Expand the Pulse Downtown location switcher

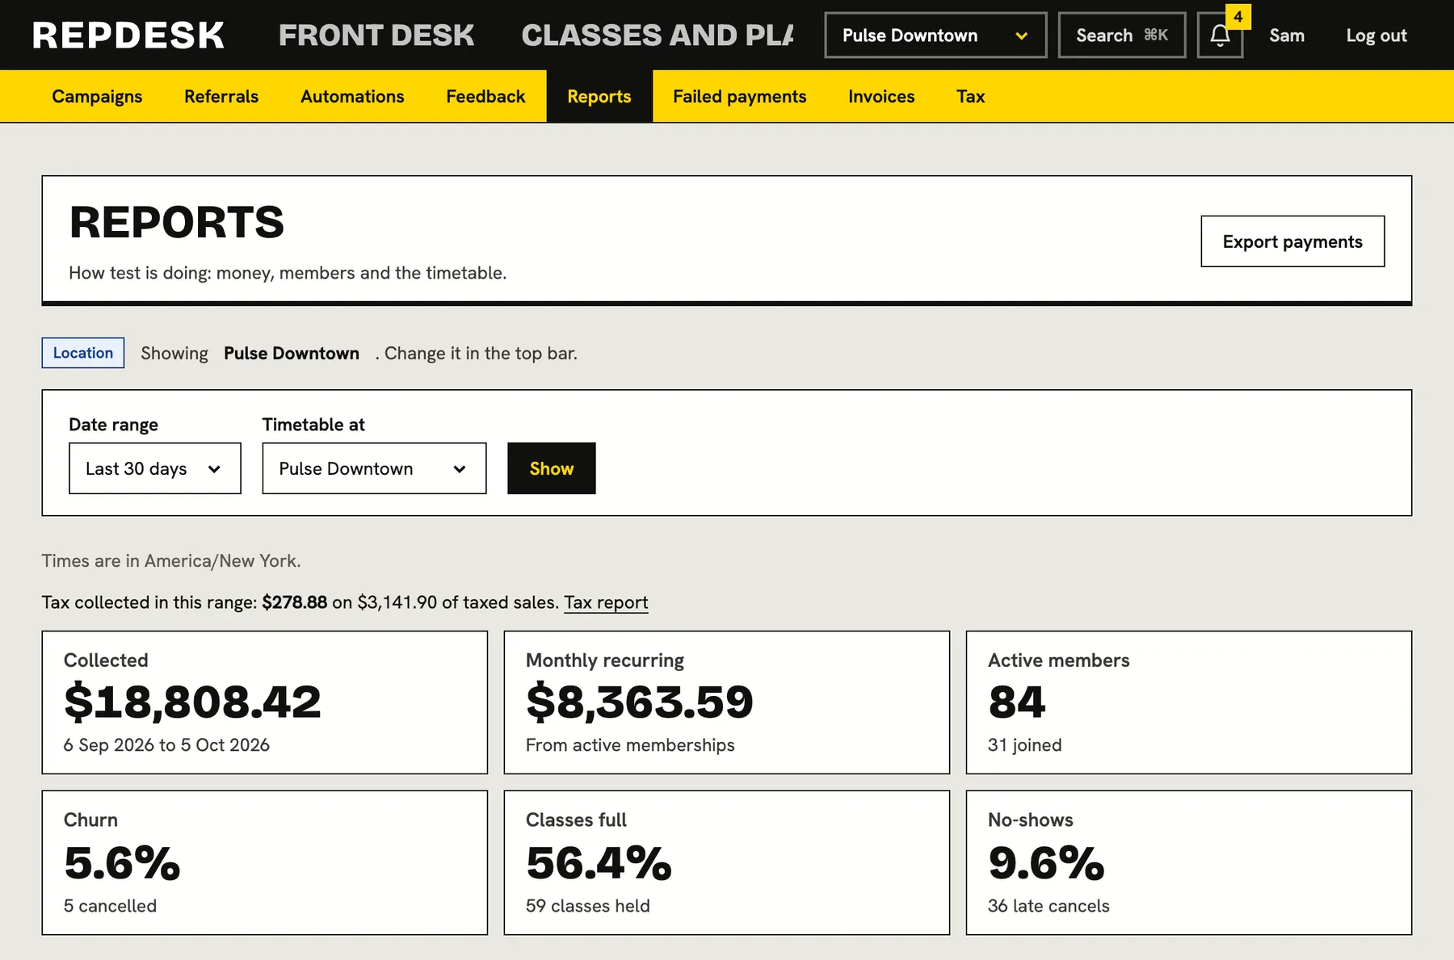click(x=935, y=36)
